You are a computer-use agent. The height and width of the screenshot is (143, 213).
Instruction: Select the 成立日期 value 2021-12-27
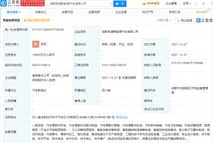click(179, 44)
